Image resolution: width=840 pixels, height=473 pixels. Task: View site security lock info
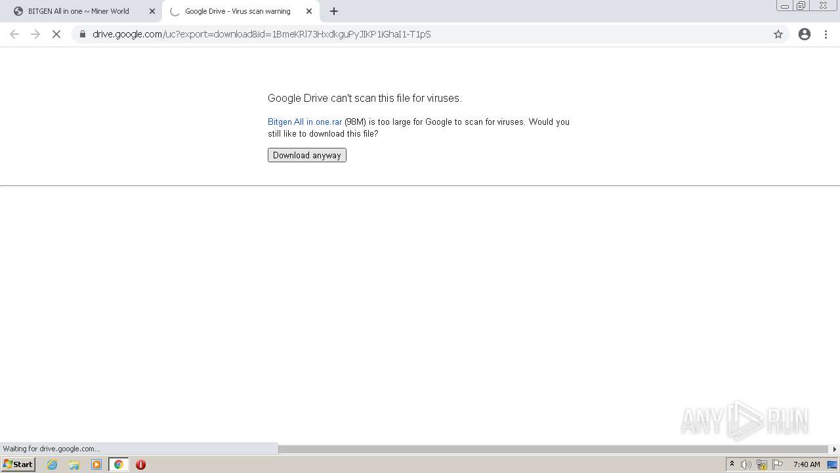pyautogui.click(x=82, y=34)
